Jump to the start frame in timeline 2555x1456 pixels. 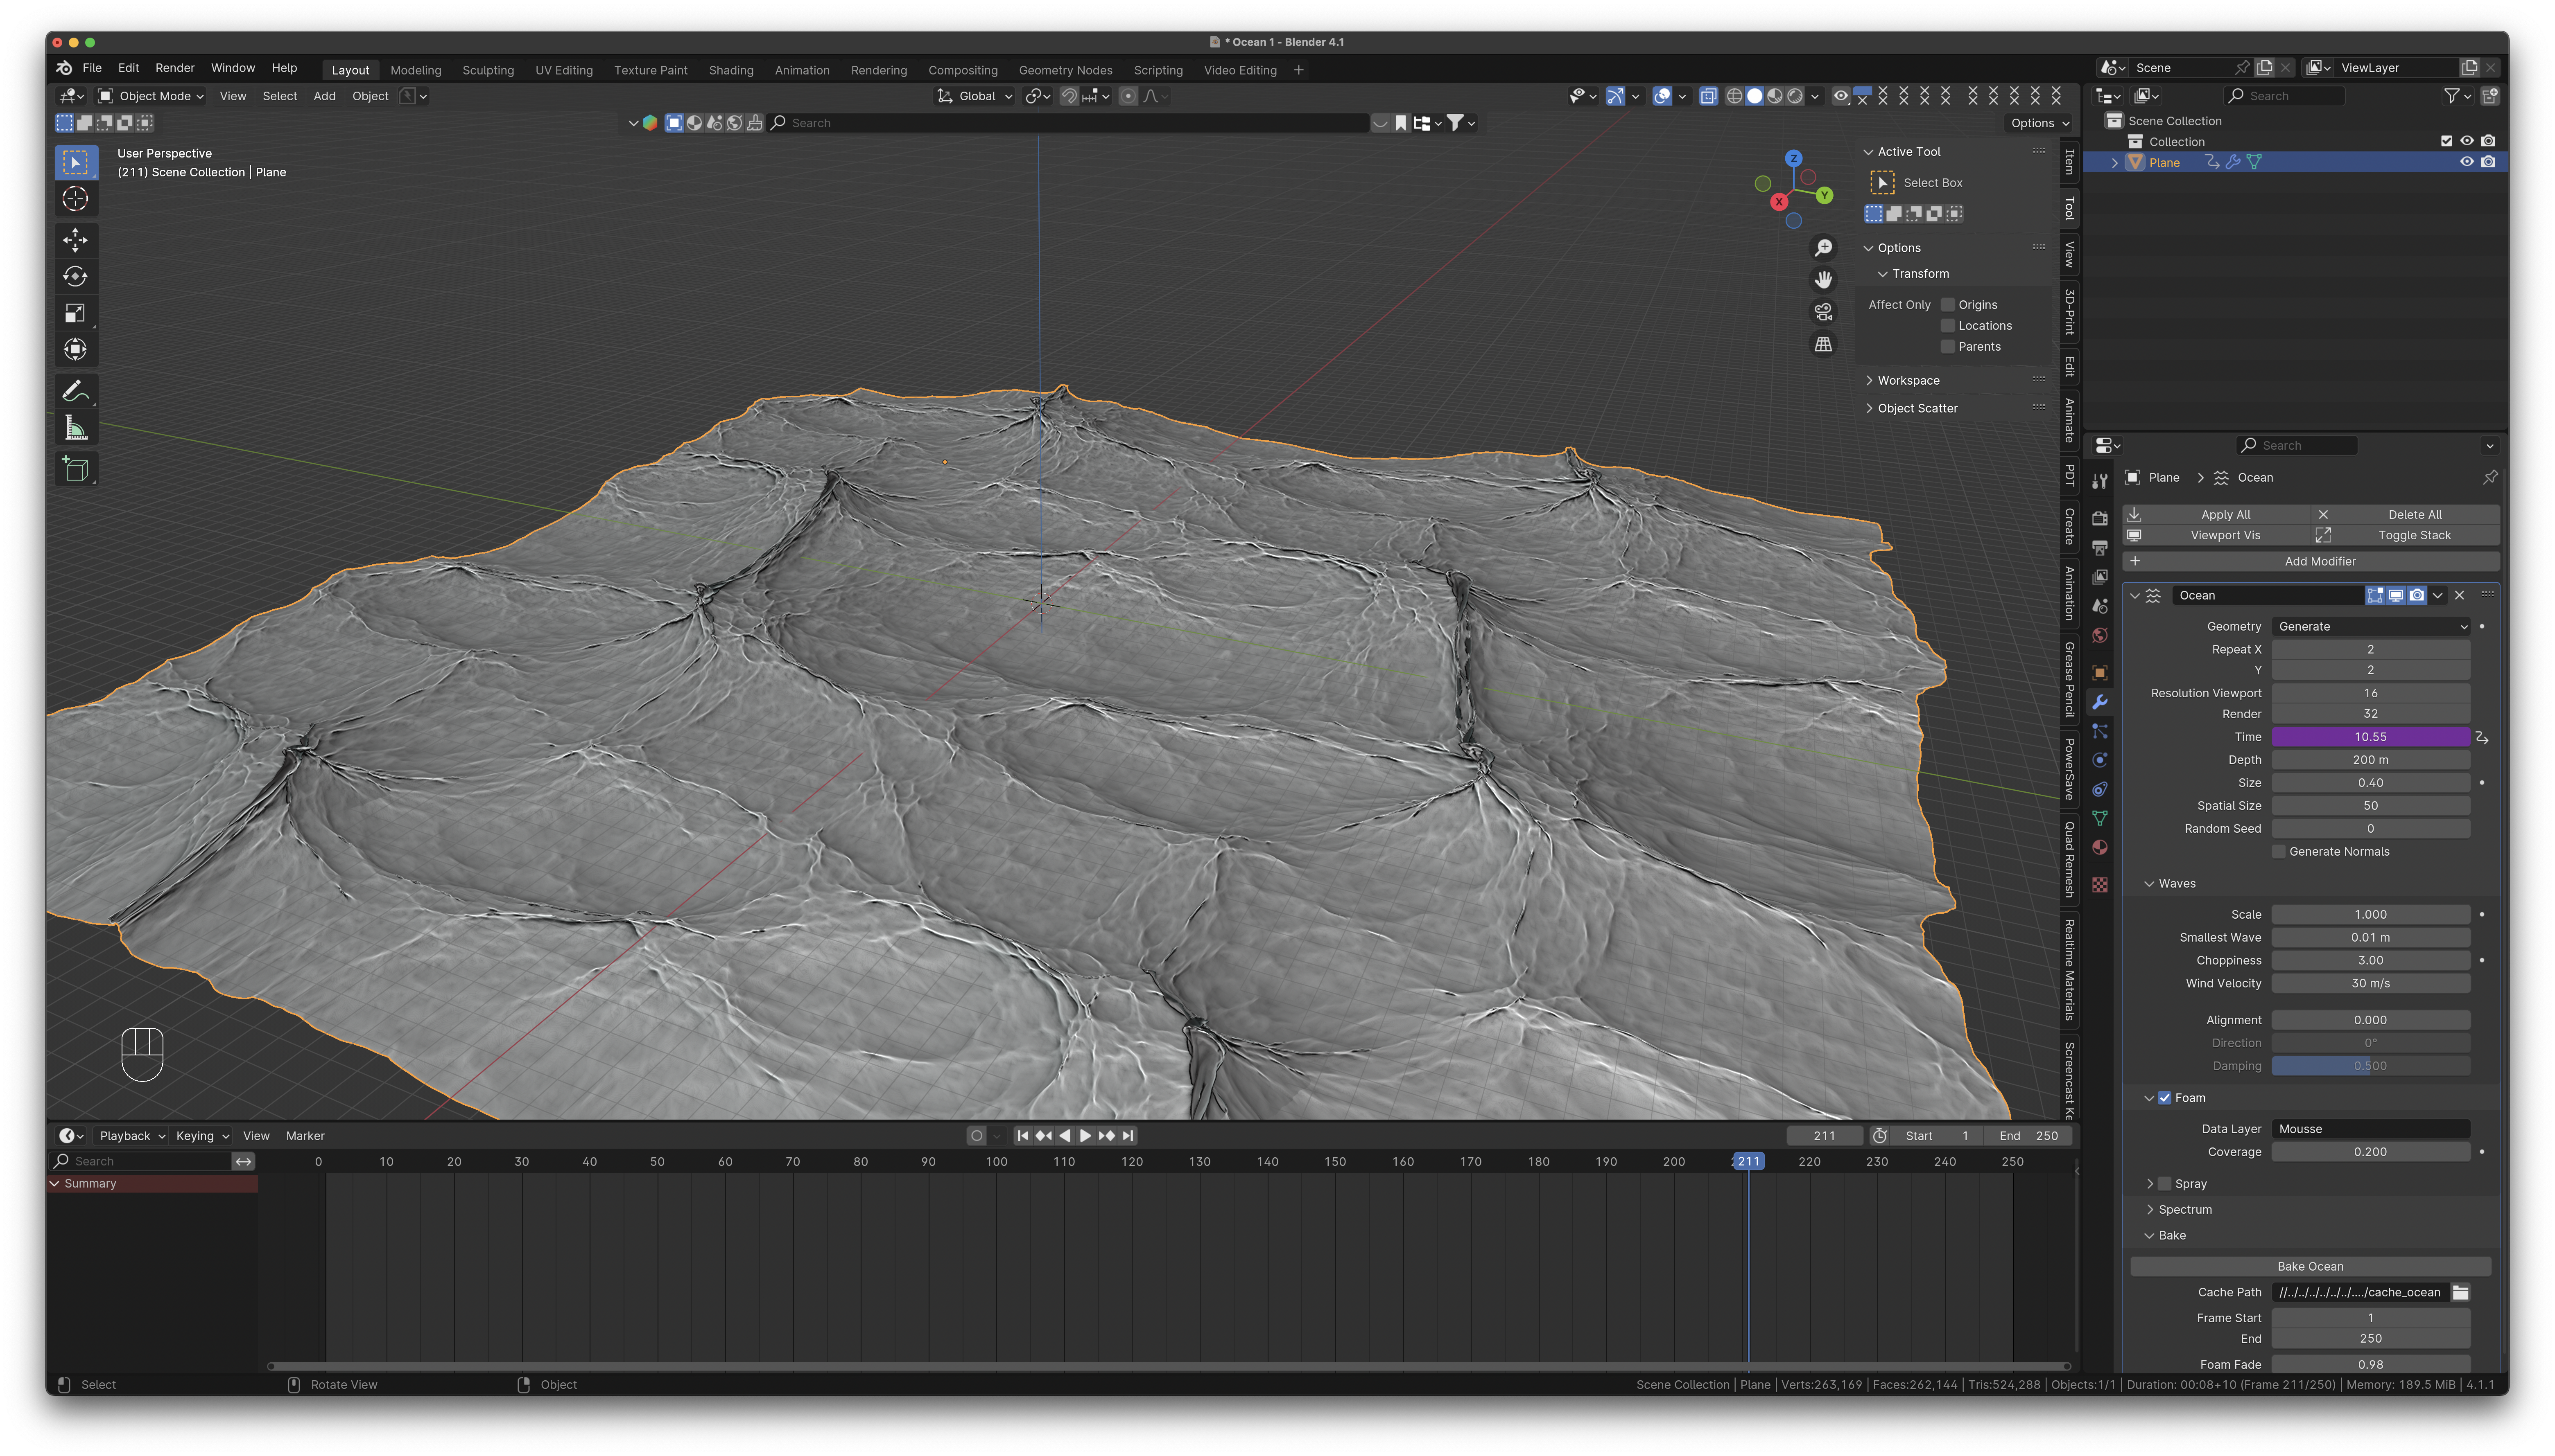click(1022, 1136)
